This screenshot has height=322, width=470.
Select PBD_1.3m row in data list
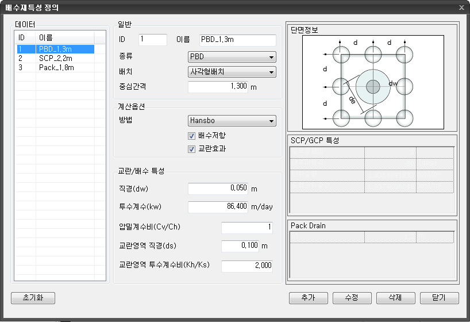click(55, 49)
